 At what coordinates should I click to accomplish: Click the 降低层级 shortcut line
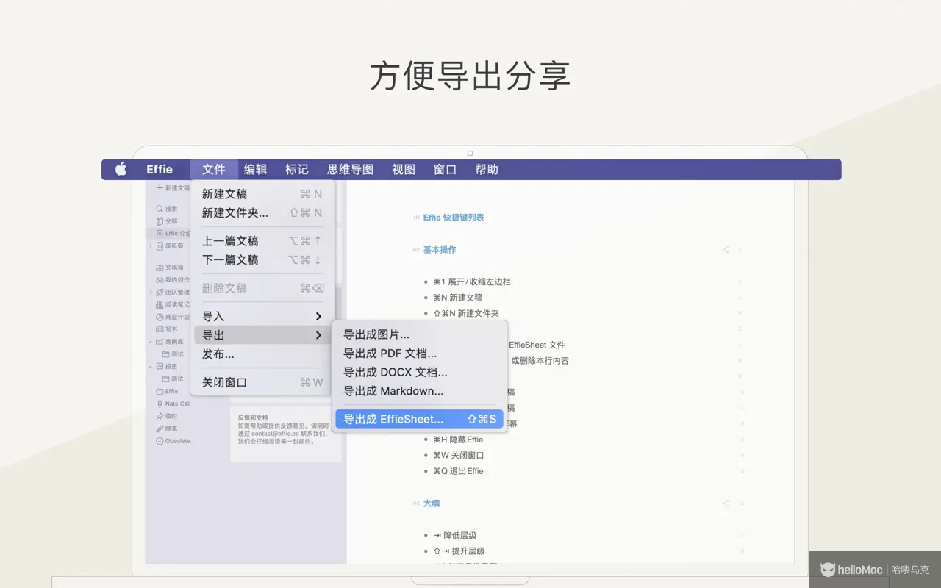pos(455,535)
